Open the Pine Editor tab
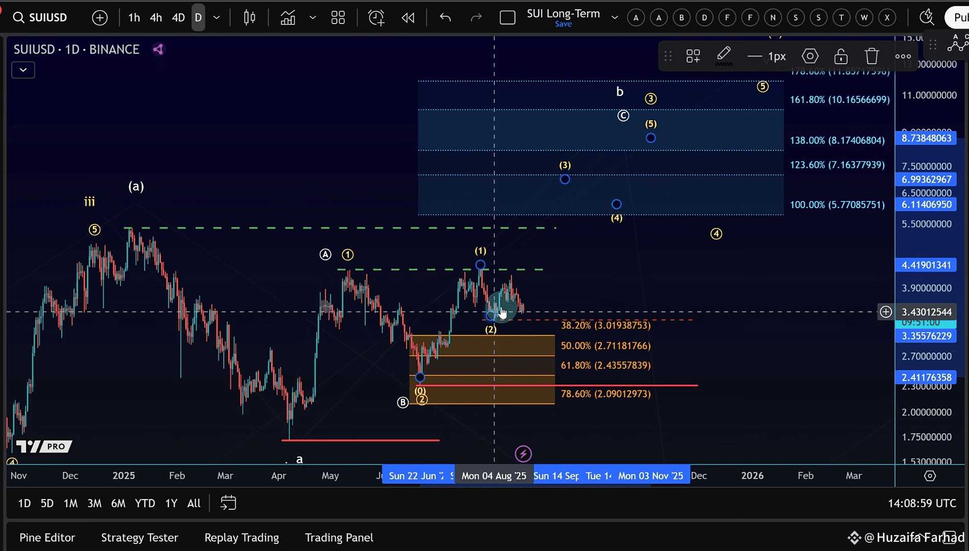The image size is (969, 551). click(47, 538)
